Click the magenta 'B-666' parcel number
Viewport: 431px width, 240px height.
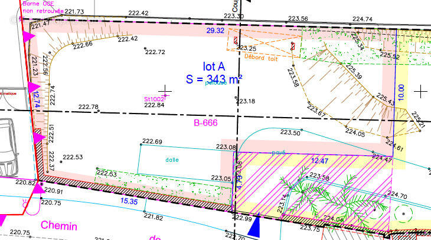click(x=207, y=124)
